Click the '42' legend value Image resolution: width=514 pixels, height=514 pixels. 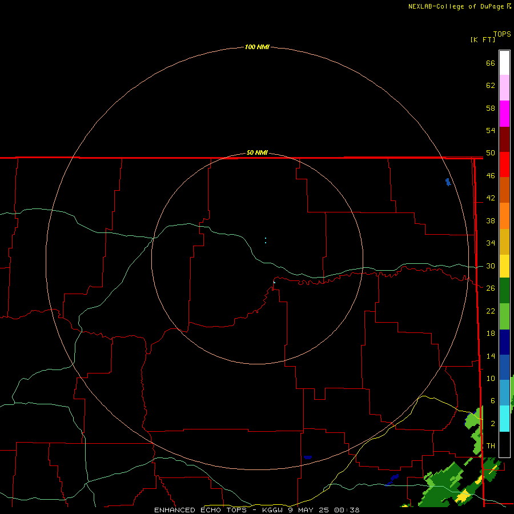pyautogui.click(x=491, y=198)
